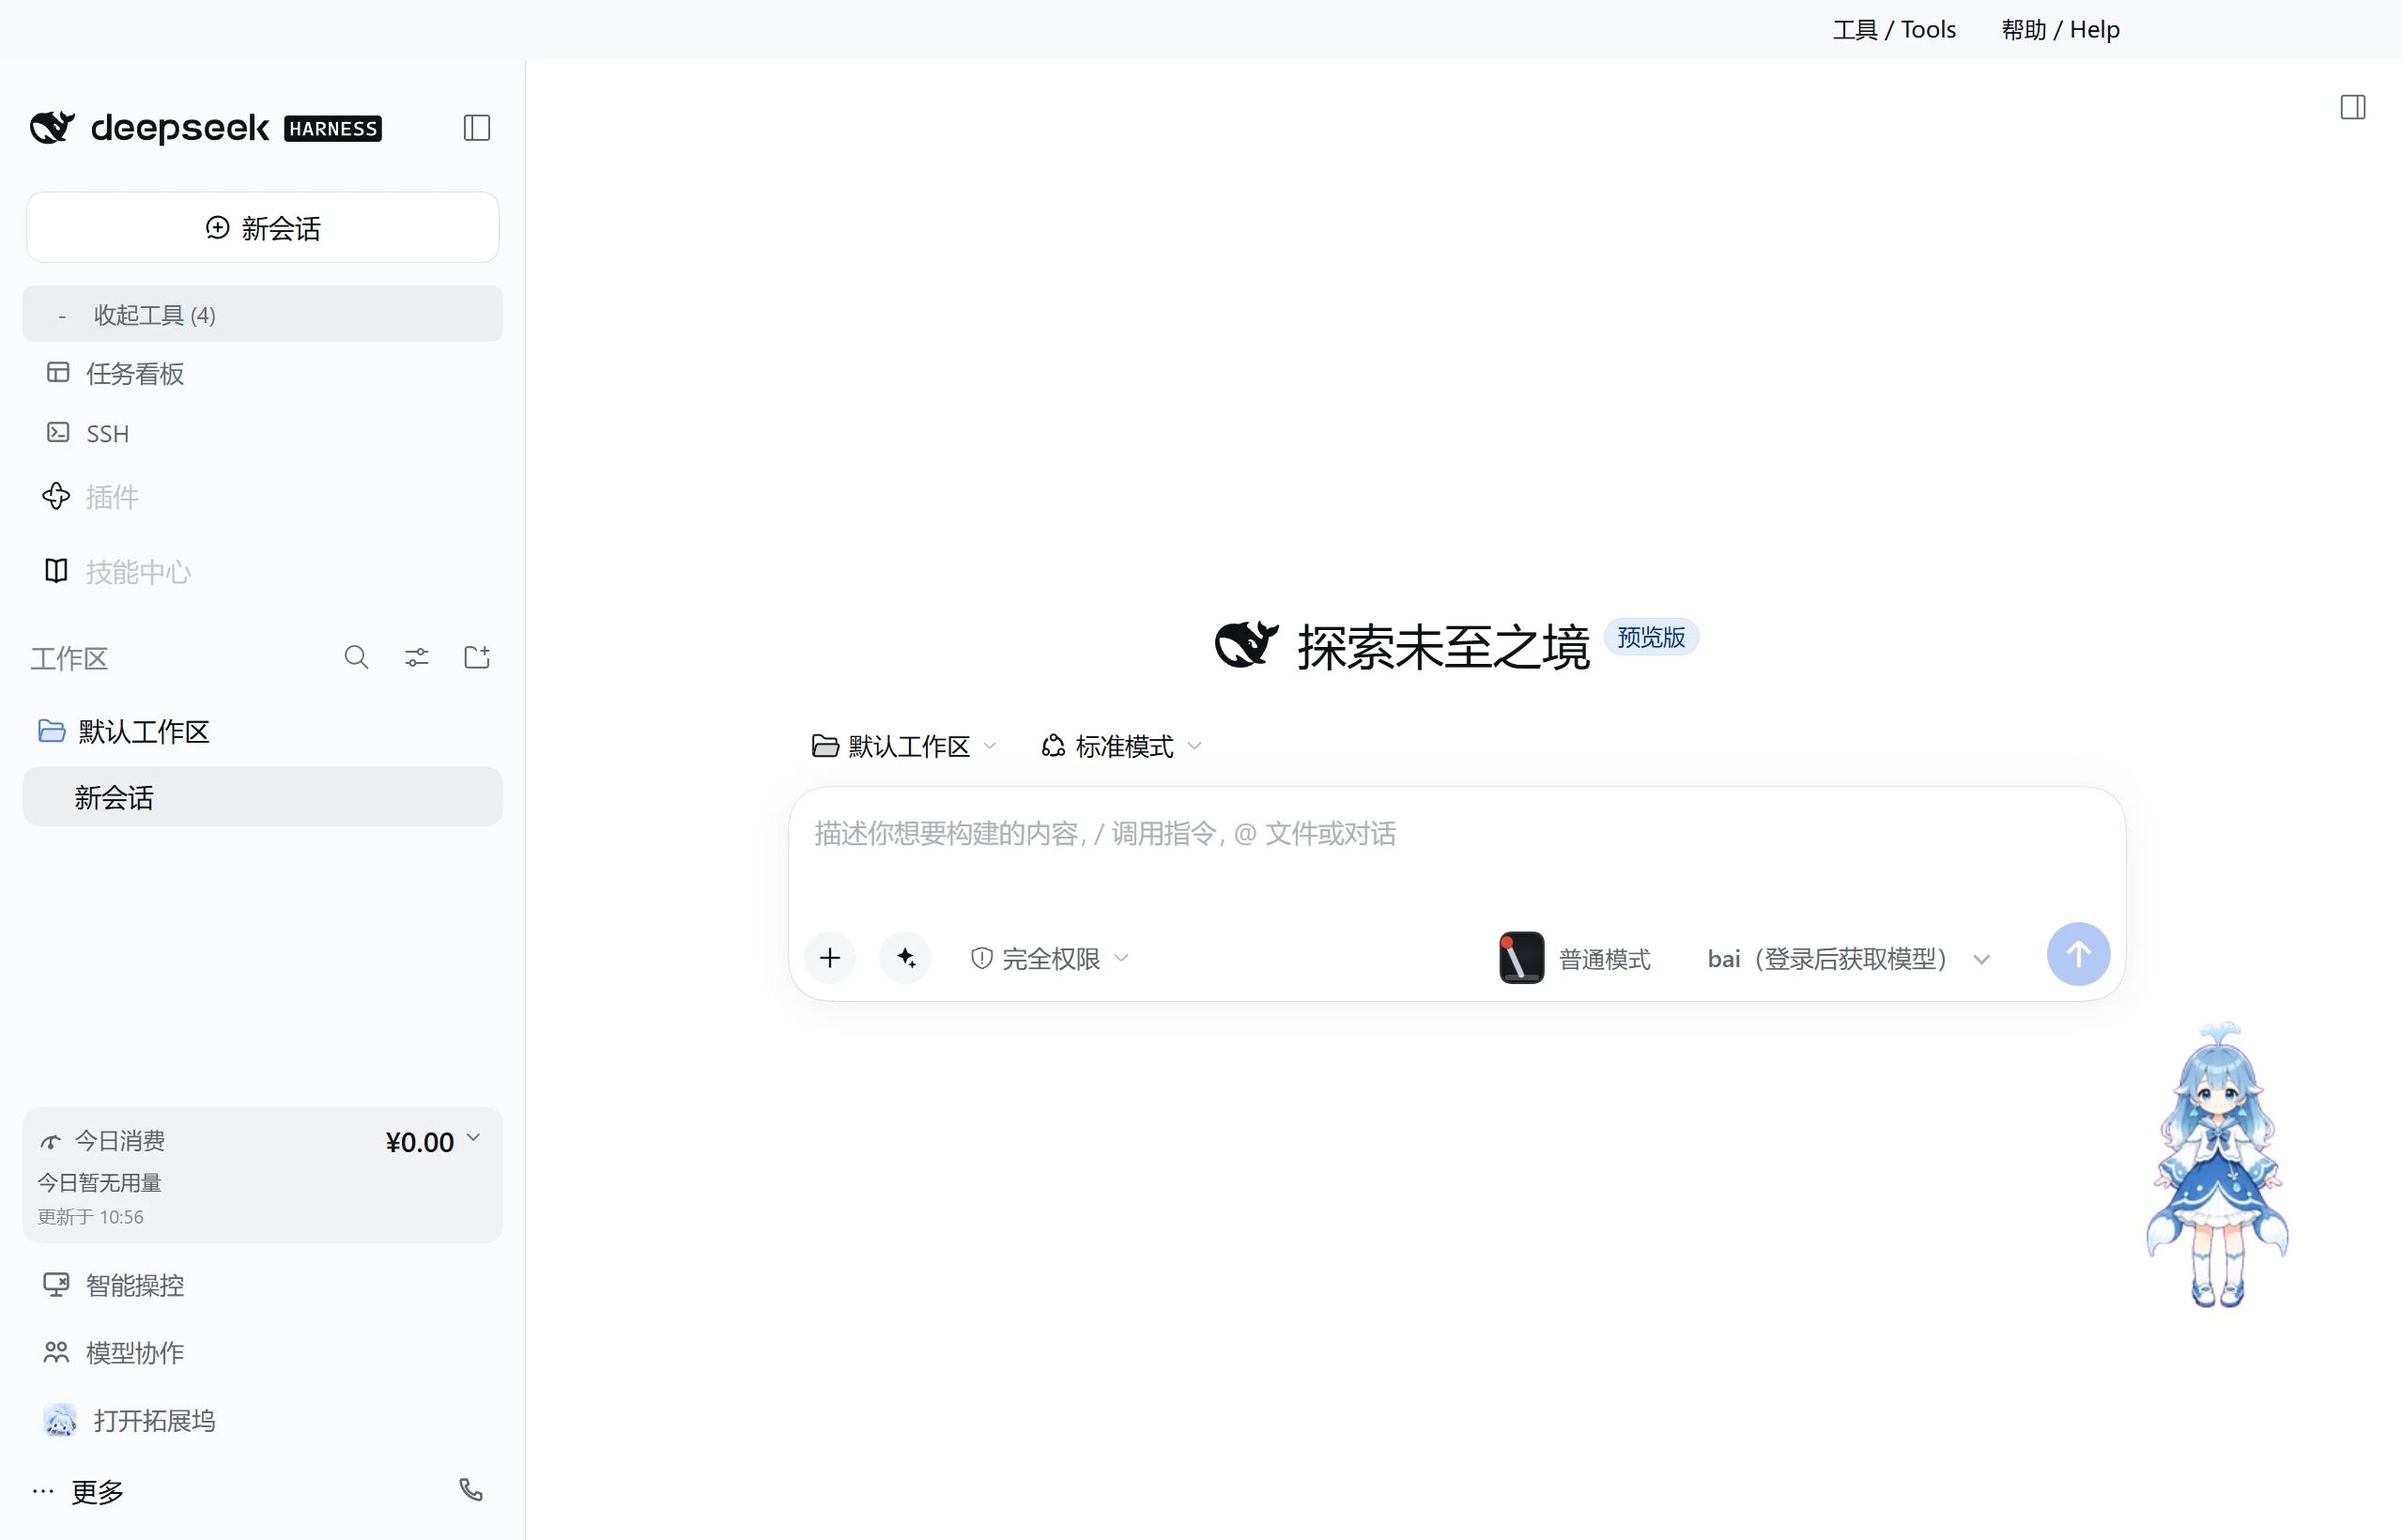Click the phone call icon
Image resolution: width=2402 pixels, height=1540 pixels.
[471, 1490]
